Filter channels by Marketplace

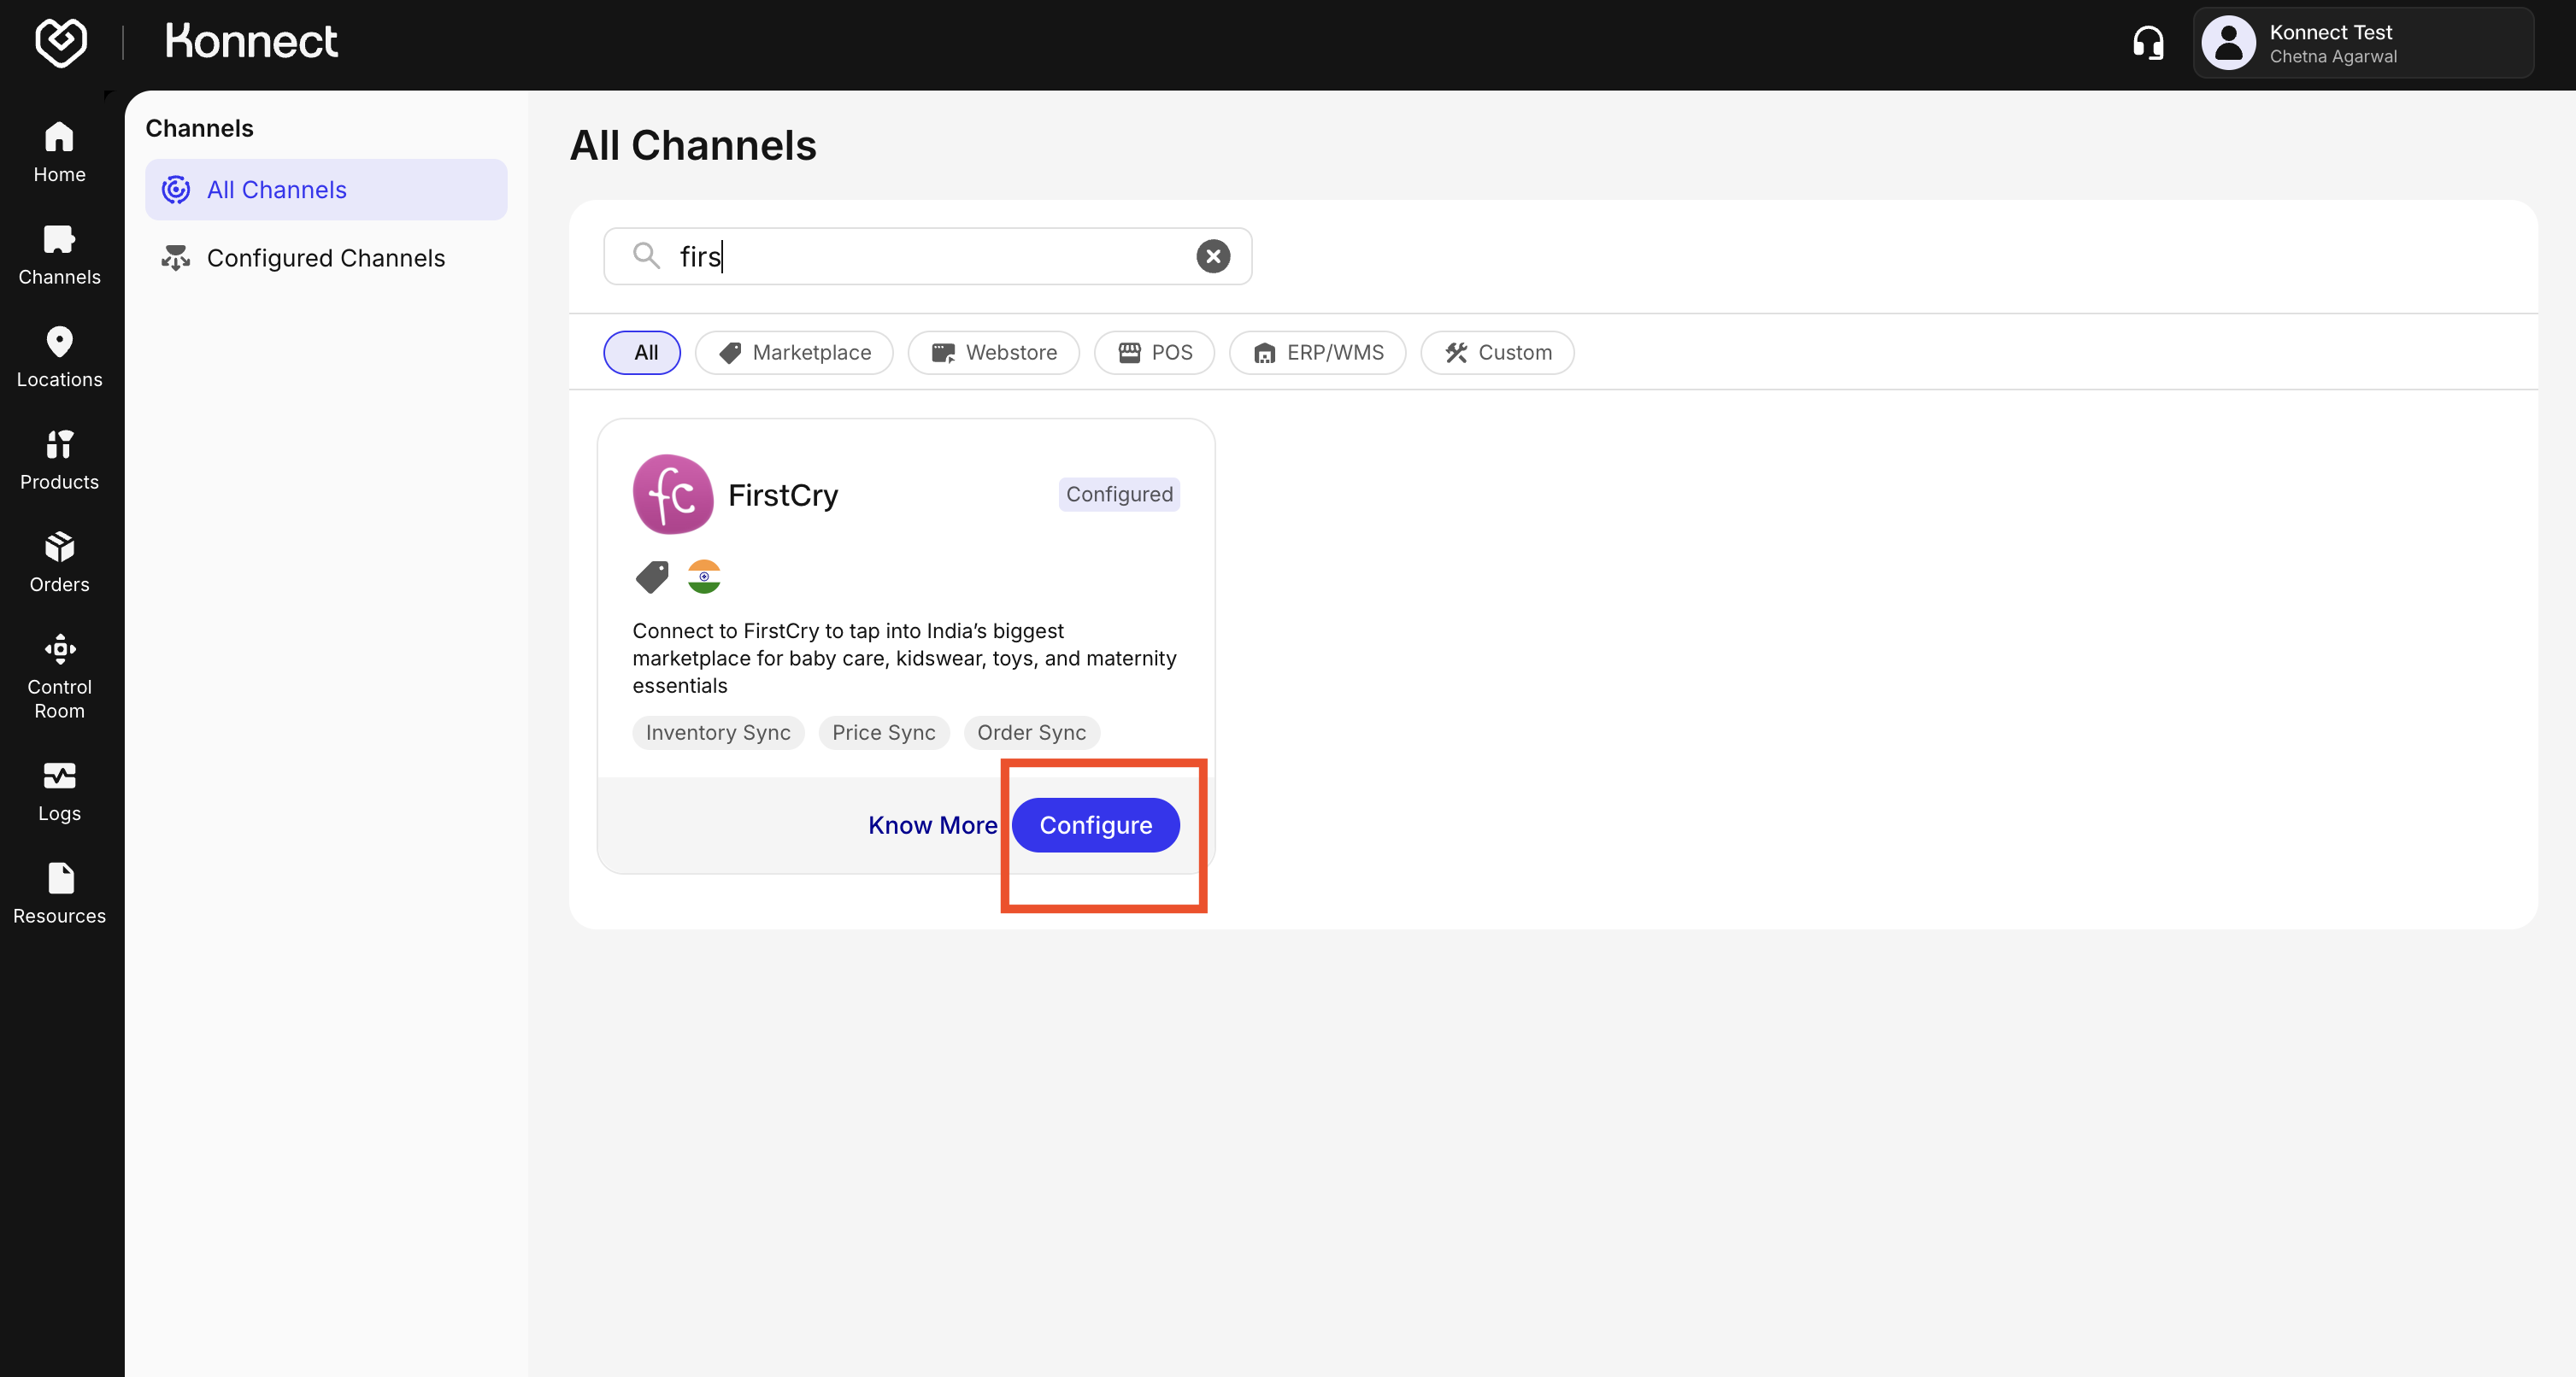coord(794,353)
